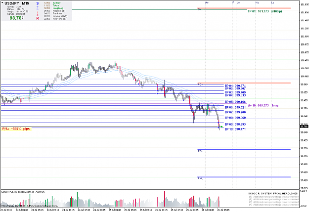Image resolution: width=309 pixels, height=212 pixels.
Task: Select the EP 10: 098.771 entry label
Action: [235, 129]
